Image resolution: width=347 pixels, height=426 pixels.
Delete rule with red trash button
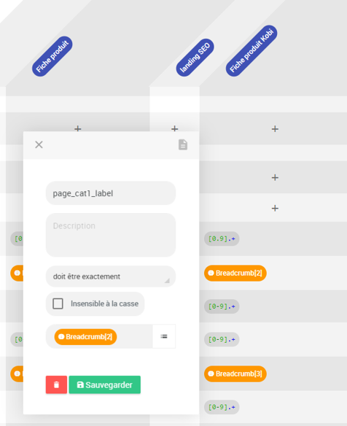(56, 384)
